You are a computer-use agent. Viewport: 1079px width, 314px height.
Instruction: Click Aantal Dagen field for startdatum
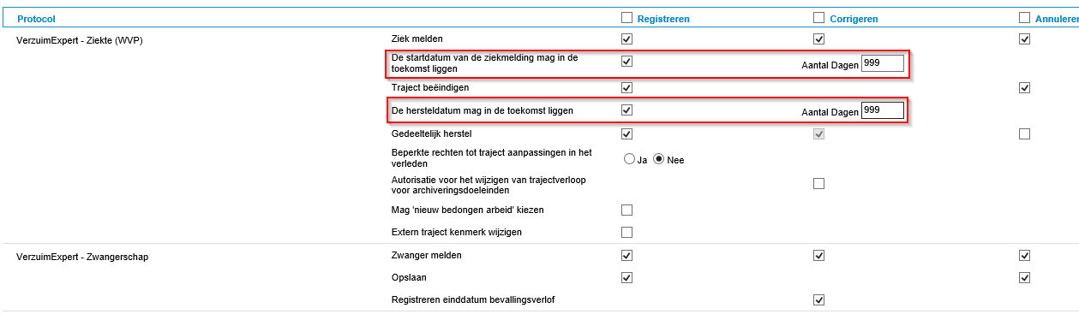click(883, 63)
